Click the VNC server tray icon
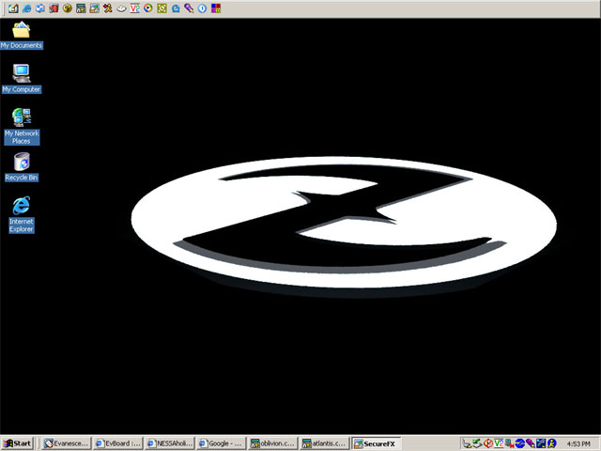Viewport: 601px width, 451px height. tap(499, 443)
